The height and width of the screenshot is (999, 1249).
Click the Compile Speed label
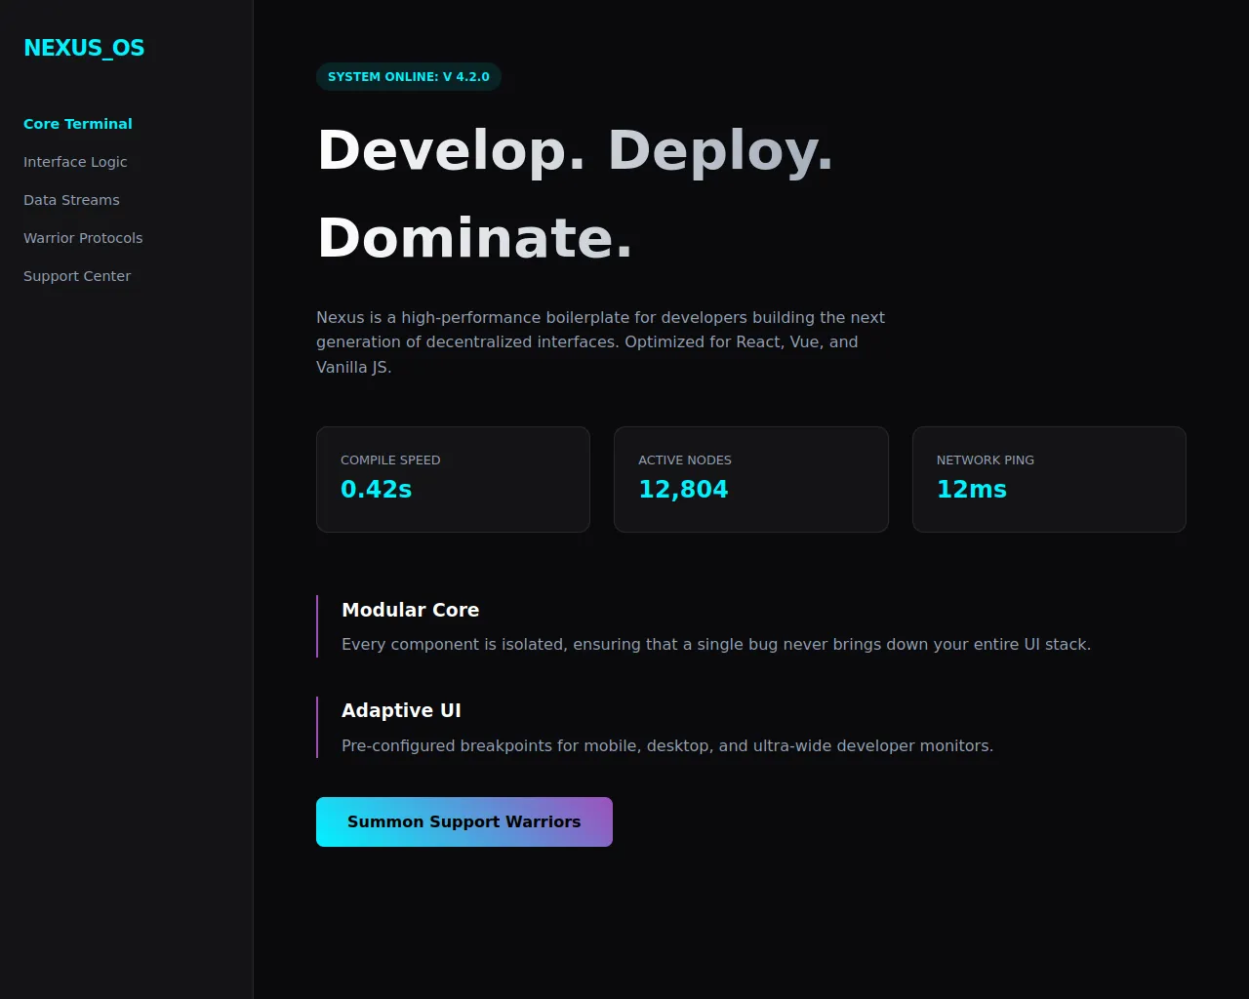point(390,460)
